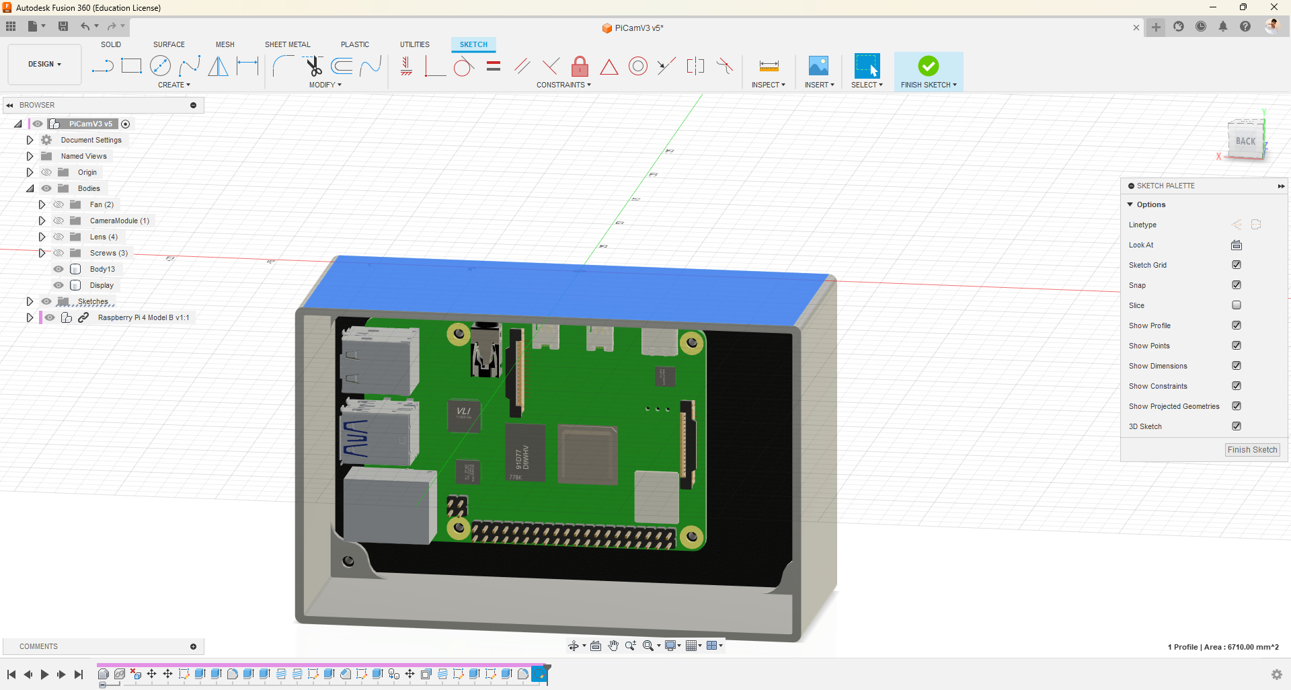Expand the Lens (4) folder

coord(42,237)
